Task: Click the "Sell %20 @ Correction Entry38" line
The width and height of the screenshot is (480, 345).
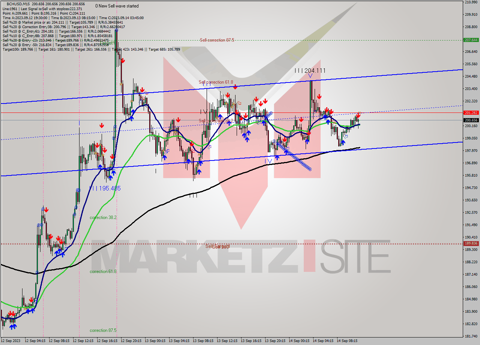Action: 64,27
